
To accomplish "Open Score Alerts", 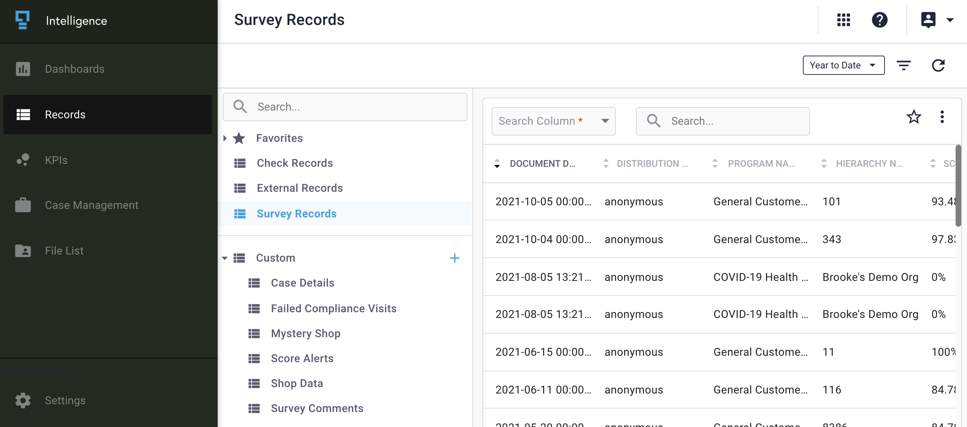I will tap(302, 359).
